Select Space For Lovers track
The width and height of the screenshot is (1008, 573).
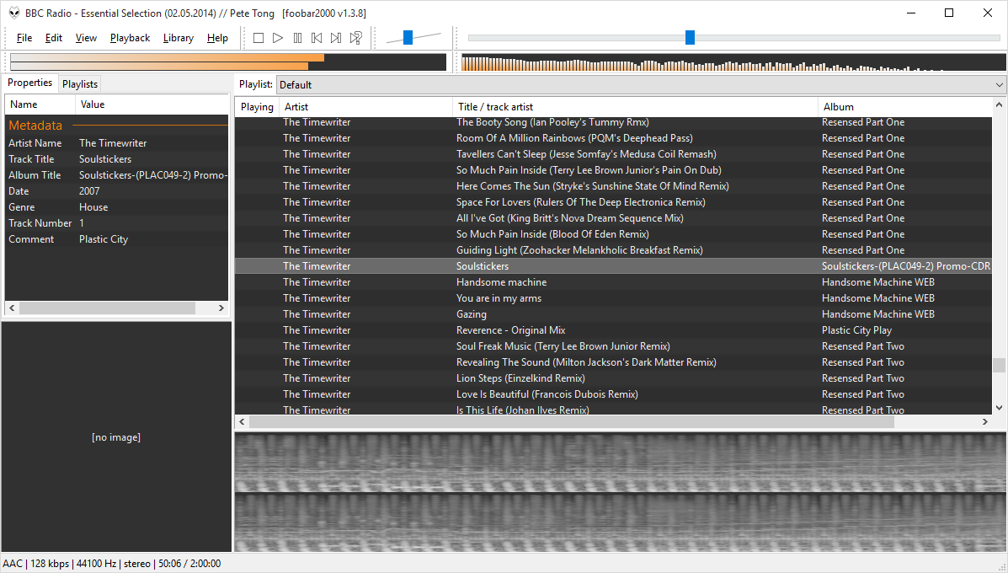(613, 202)
